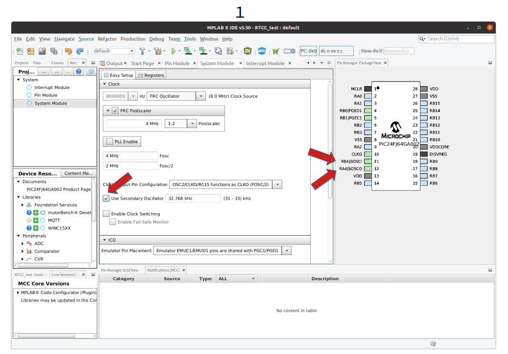Open the MPLAB Code Configurator via MCC icon

(262, 51)
